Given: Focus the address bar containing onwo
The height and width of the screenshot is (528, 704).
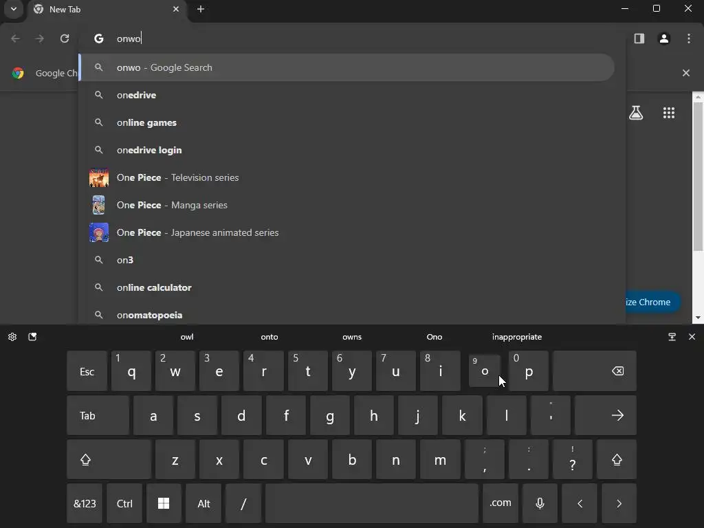Looking at the screenshot, I should pyautogui.click(x=352, y=38).
